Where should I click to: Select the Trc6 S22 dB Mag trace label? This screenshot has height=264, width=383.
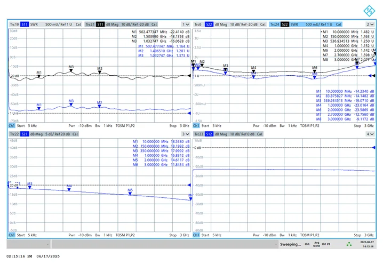click(x=230, y=25)
